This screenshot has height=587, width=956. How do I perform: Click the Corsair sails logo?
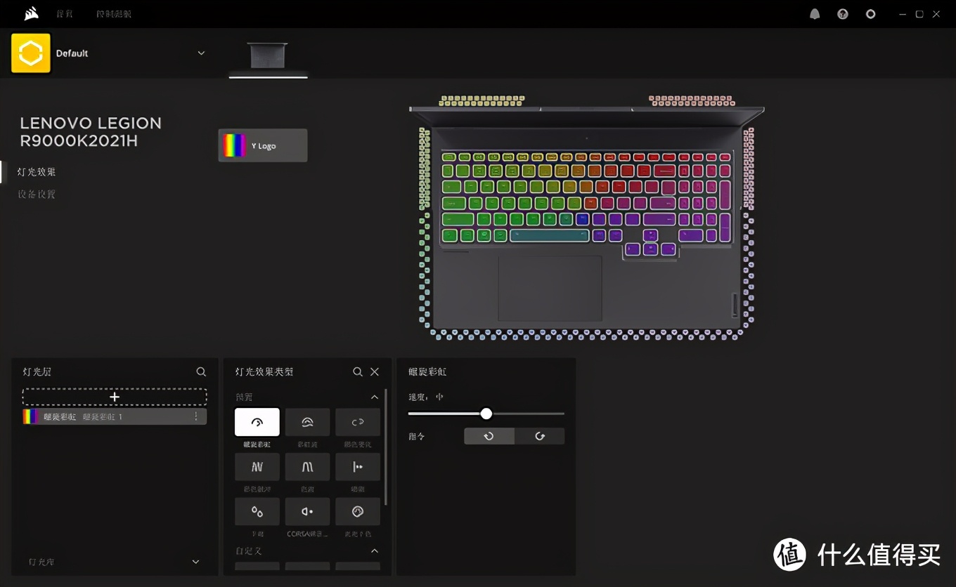tap(31, 13)
